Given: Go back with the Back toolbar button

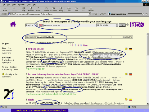Looking at the screenshot, I should click(x=5, y=9).
